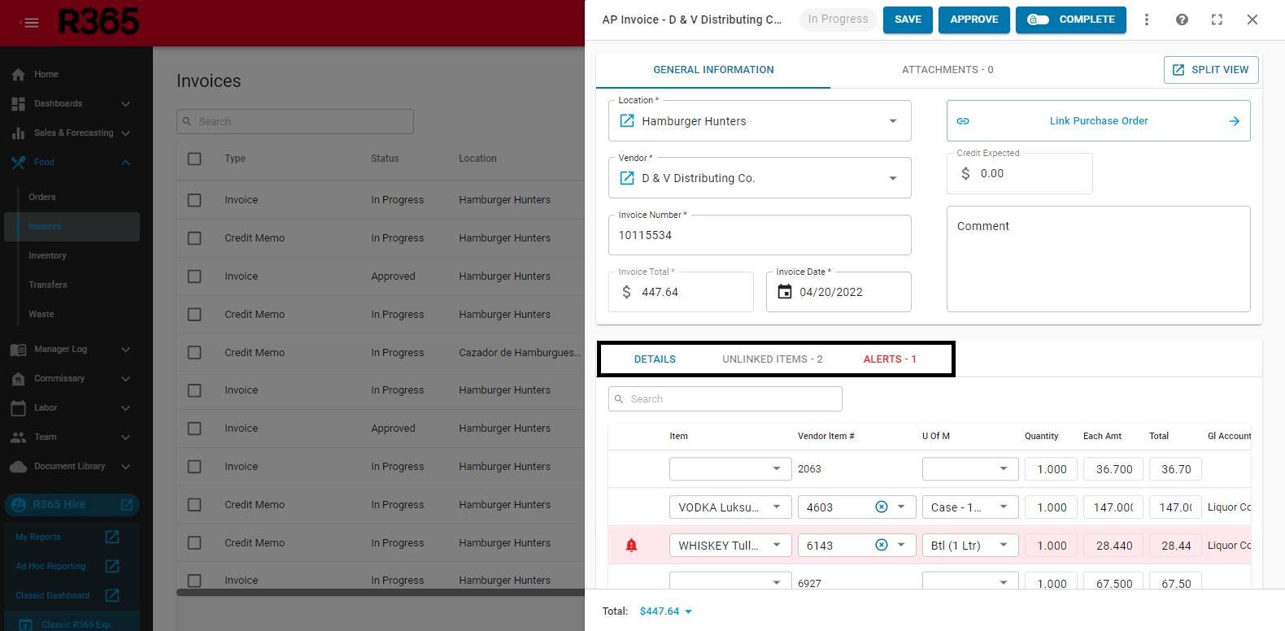
Task: Click the Credit Expected amount field
Action: pyautogui.click(x=1020, y=173)
